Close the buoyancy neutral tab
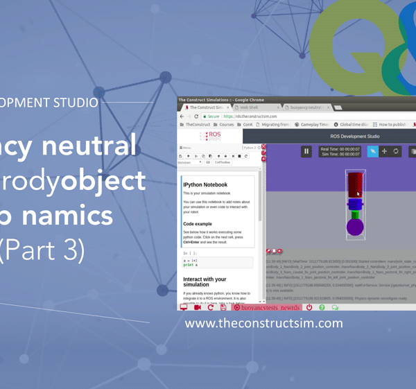416x389 pixels. (x=329, y=107)
